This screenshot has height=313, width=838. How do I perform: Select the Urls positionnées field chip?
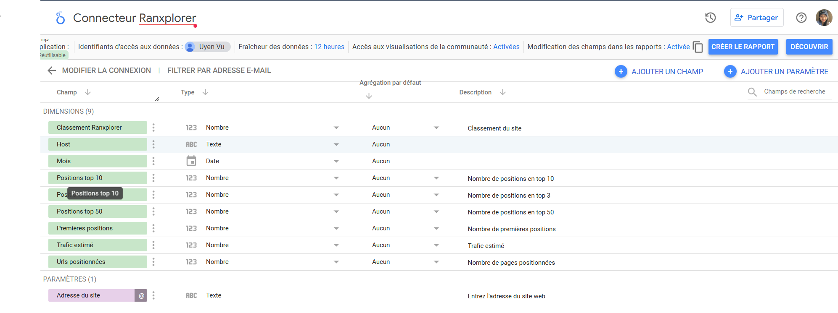(x=98, y=262)
